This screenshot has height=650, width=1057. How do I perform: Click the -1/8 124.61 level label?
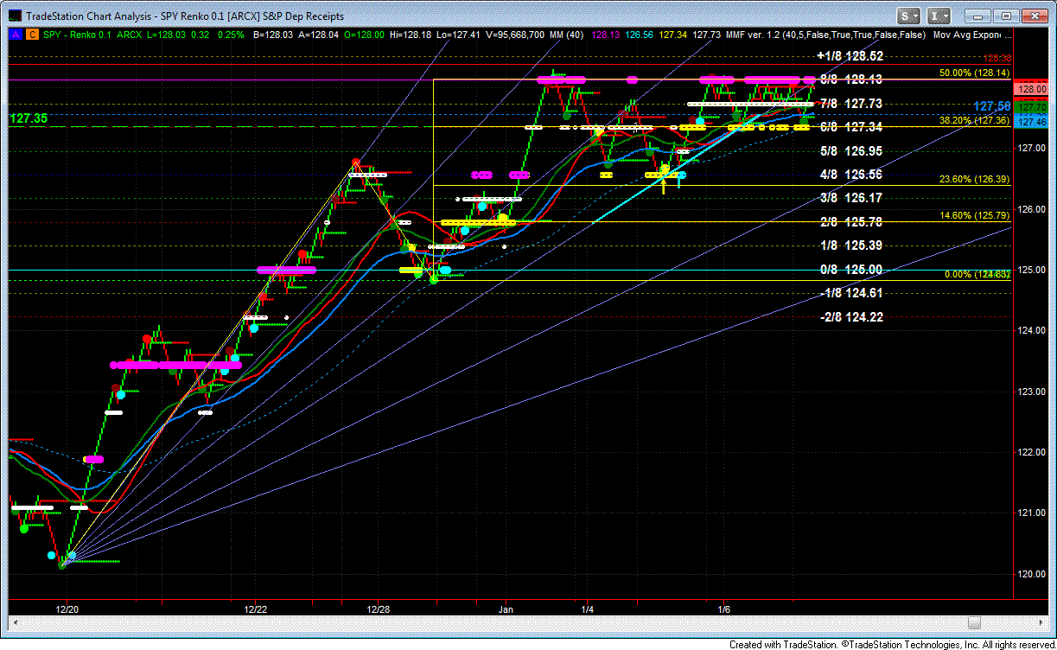pyautogui.click(x=850, y=293)
